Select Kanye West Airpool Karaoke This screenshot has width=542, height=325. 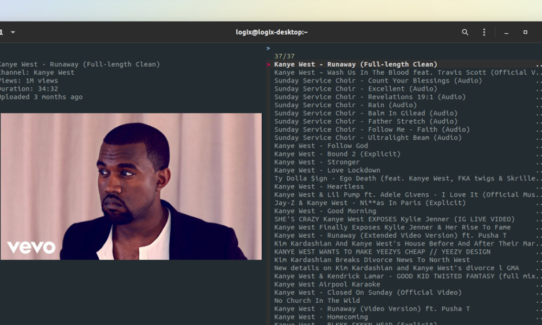[327, 284]
